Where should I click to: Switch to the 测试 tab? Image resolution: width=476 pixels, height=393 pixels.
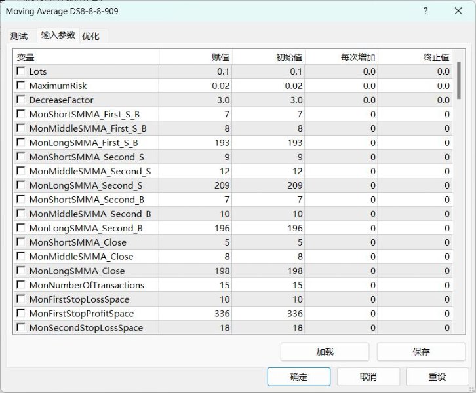coord(19,36)
